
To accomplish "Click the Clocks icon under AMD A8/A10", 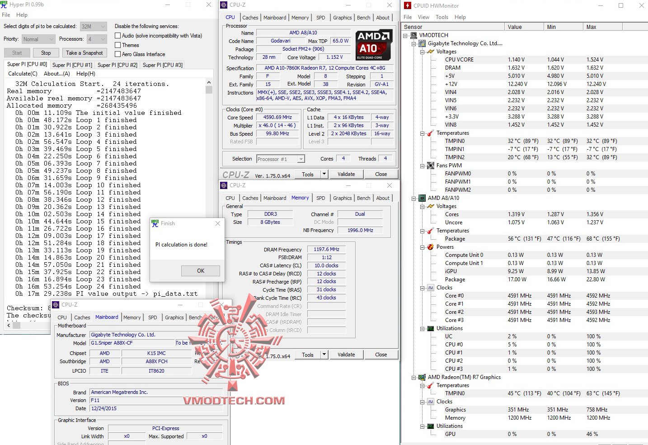I will point(430,288).
